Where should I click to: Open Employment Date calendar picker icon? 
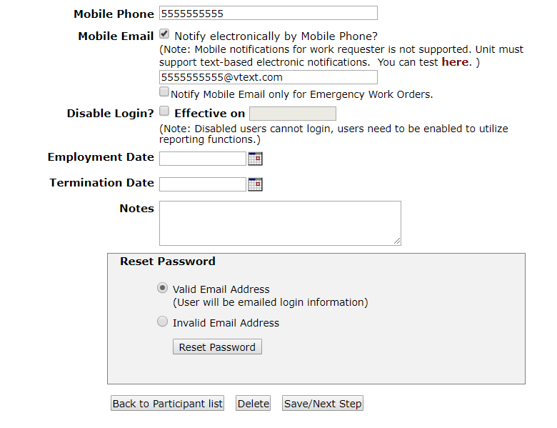(x=255, y=159)
